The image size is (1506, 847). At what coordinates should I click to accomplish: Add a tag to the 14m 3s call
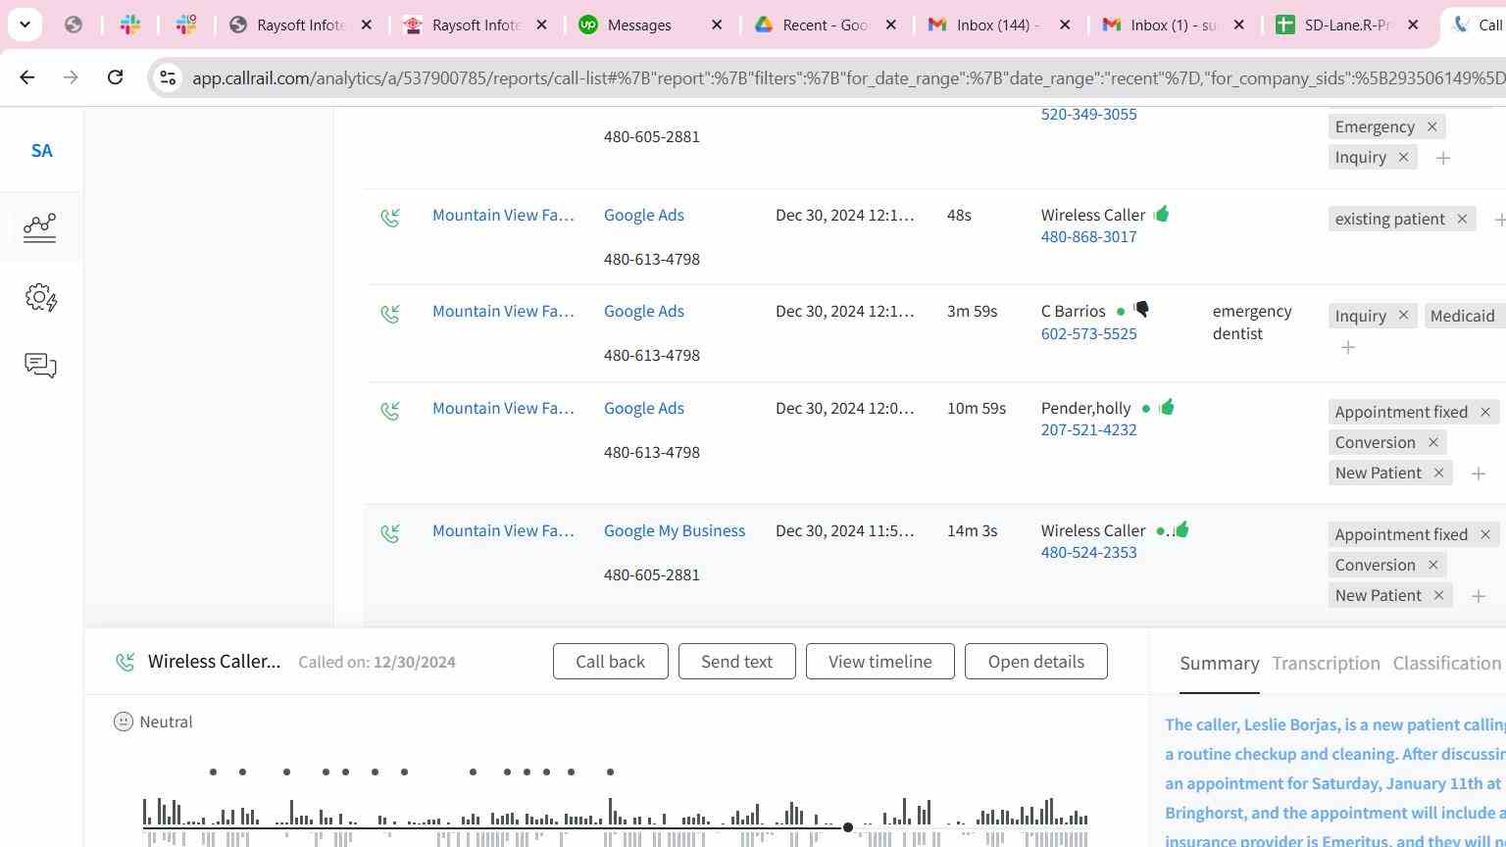pyautogui.click(x=1479, y=596)
